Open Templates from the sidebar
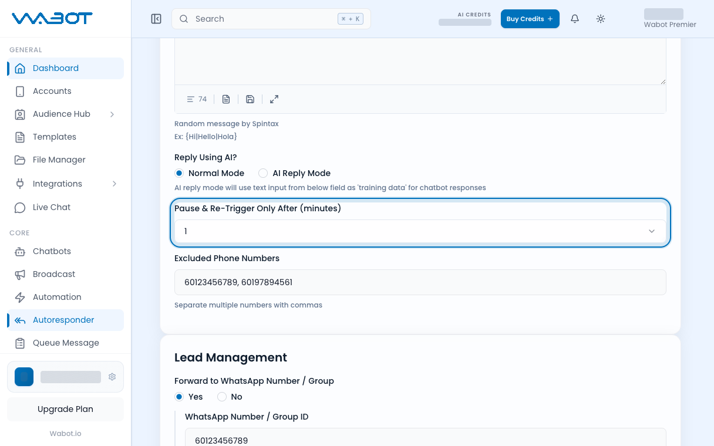Image resolution: width=714 pixels, height=446 pixels. click(65, 137)
